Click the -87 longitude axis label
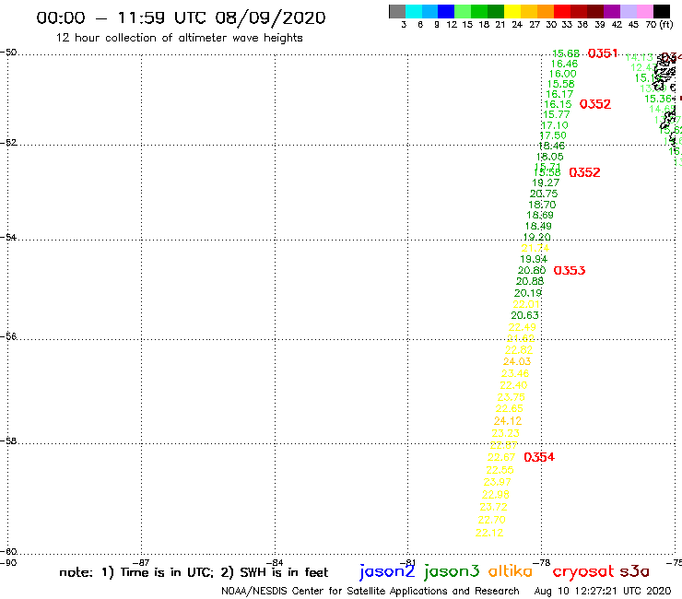 pyautogui.click(x=141, y=562)
